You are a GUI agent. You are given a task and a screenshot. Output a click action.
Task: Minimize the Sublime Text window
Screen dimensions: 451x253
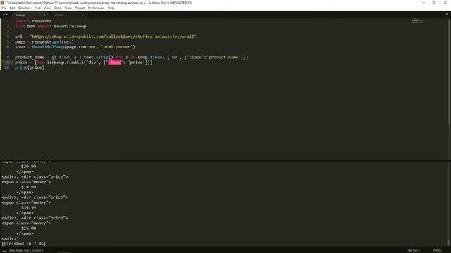pyautogui.click(x=424, y=3)
